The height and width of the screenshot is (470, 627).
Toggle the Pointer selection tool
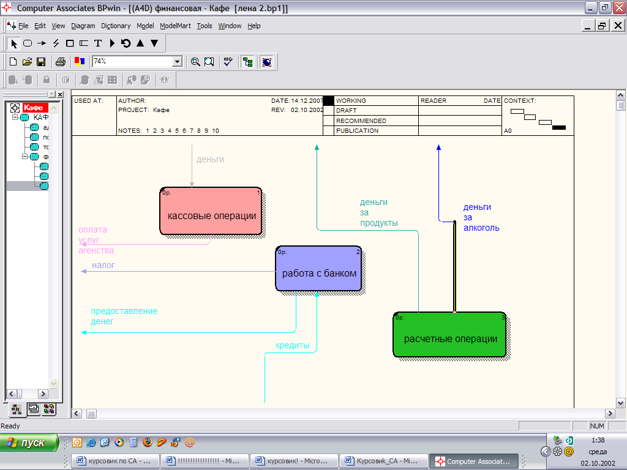[x=14, y=43]
